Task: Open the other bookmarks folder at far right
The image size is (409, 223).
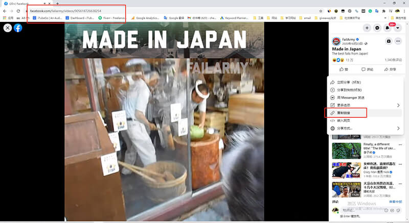Action: [398, 18]
